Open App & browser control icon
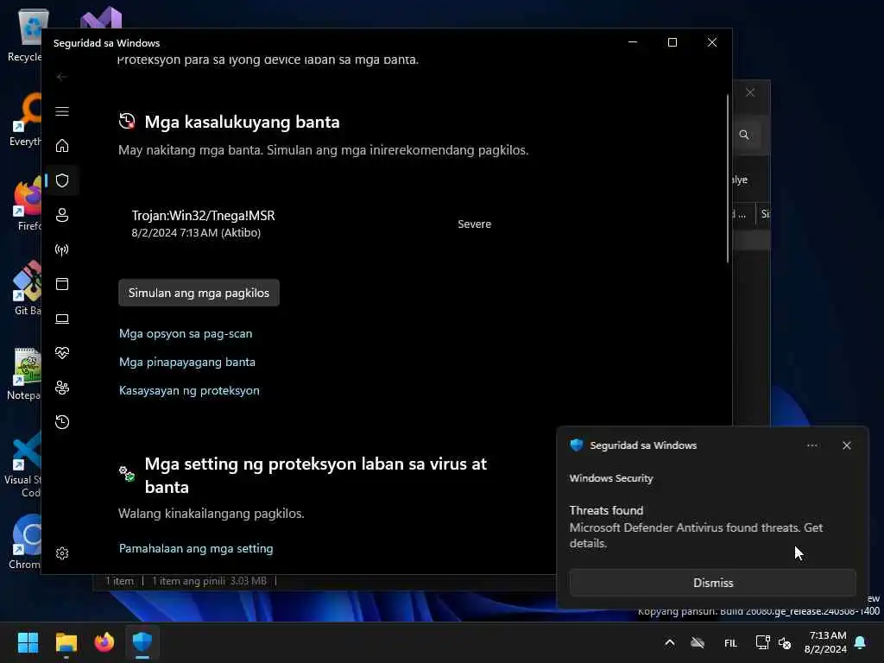 click(x=62, y=283)
